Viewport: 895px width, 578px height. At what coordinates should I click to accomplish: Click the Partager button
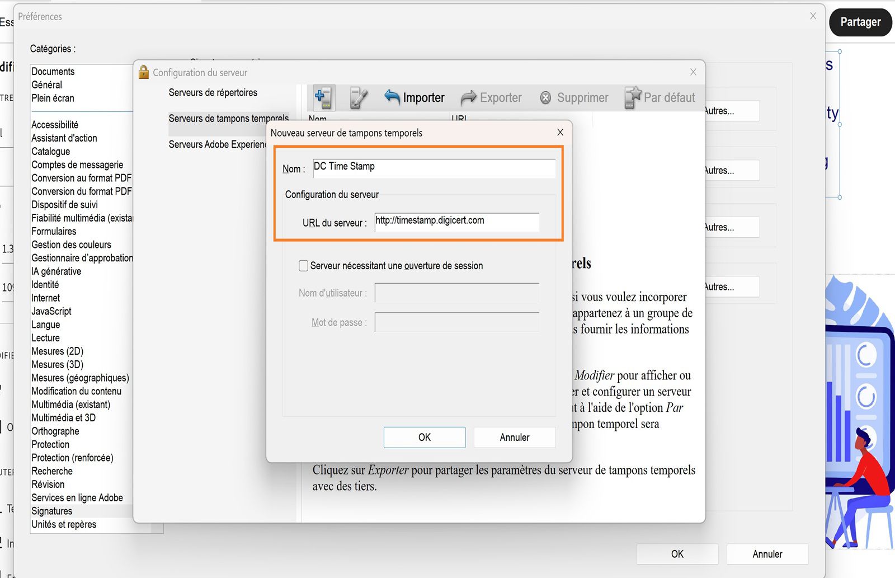pos(860,22)
